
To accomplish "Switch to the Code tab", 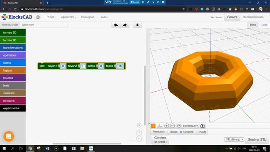I will pyautogui.click(x=264, y=25).
